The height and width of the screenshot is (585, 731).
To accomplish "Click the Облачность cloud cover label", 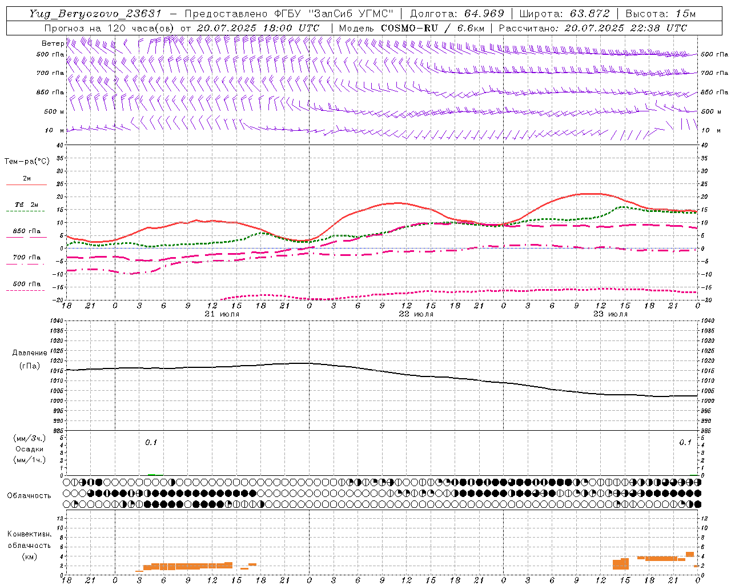I will click(29, 496).
